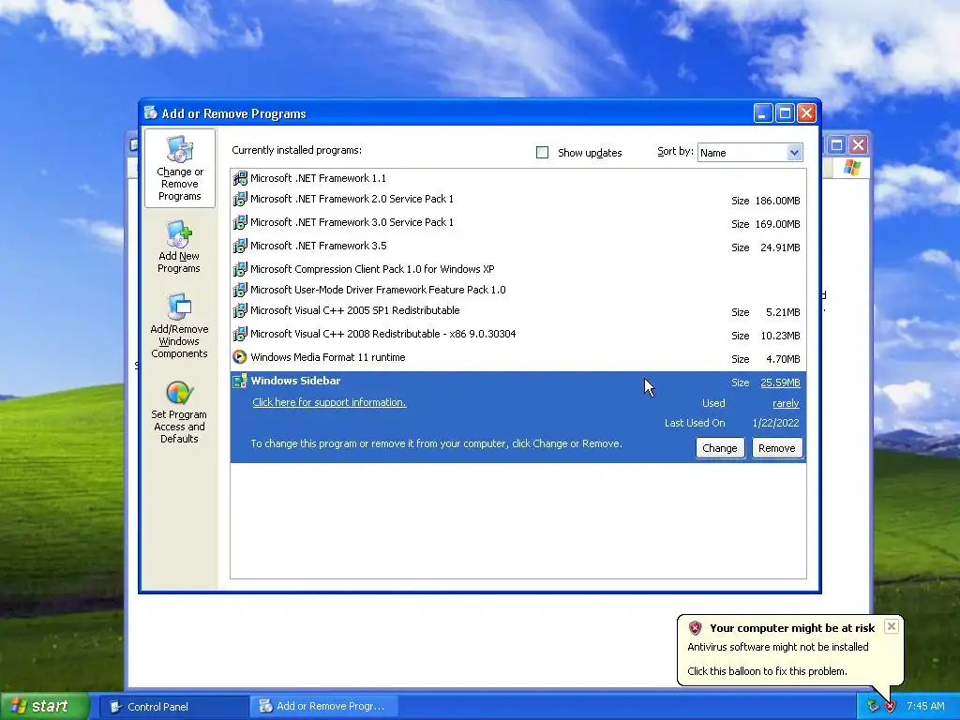Select Windows Media Format 11 runtime entry

coord(517,357)
